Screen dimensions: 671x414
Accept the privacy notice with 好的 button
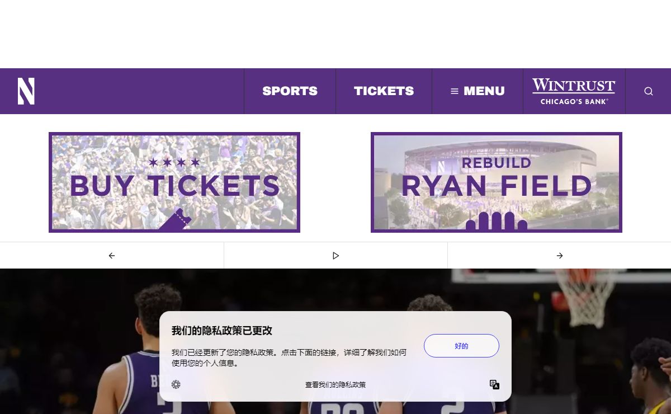[x=461, y=346]
